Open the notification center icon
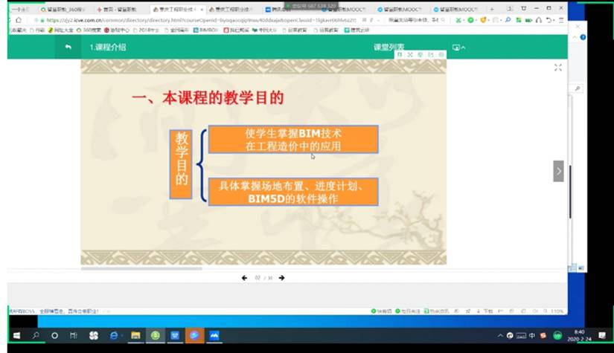This screenshot has width=614, height=353. click(x=602, y=335)
